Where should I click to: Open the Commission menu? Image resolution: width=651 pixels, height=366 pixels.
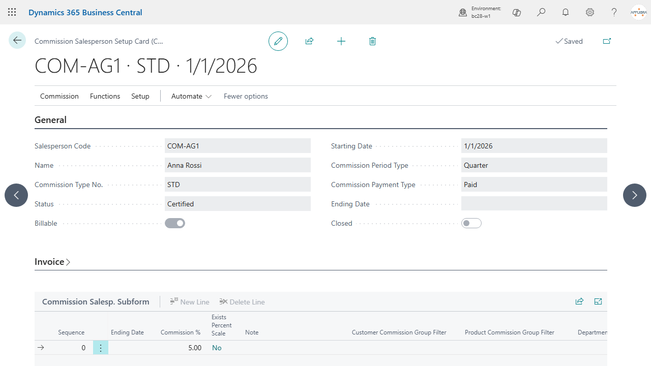(60, 96)
